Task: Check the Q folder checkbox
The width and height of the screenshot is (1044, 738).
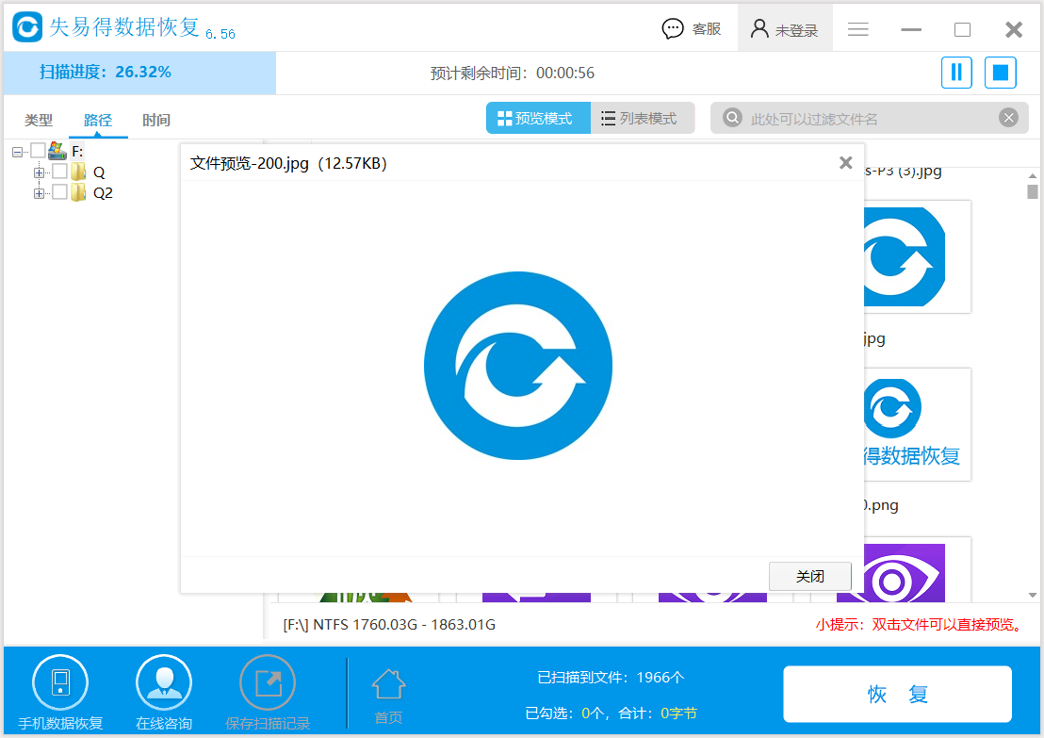Action: (x=60, y=172)
